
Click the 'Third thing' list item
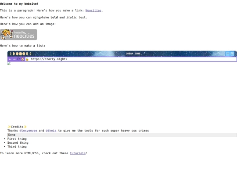tap(17, 147)
